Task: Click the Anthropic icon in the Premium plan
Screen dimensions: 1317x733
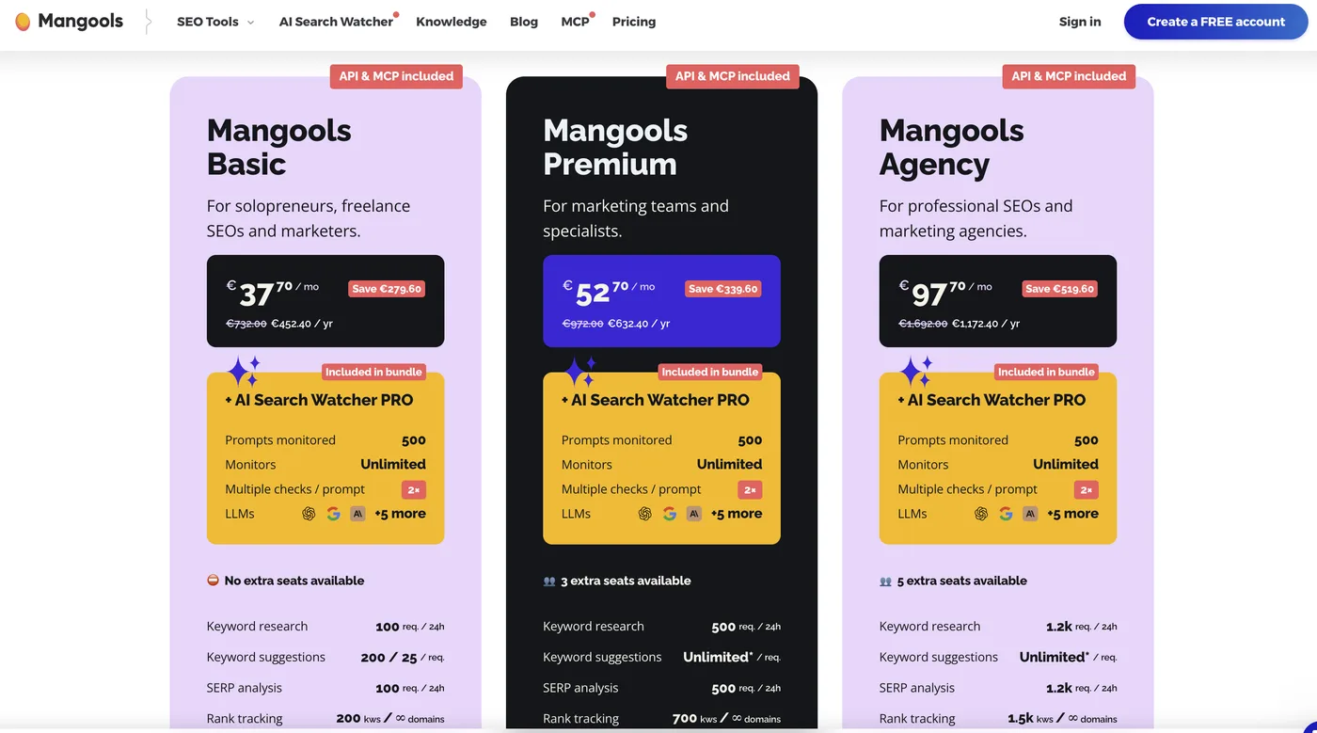Action: point(694,514)
